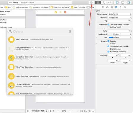Viewport: 133px width, 113px height.
Task: Click the Stretching Height stepper
Action: coord(131,61)
